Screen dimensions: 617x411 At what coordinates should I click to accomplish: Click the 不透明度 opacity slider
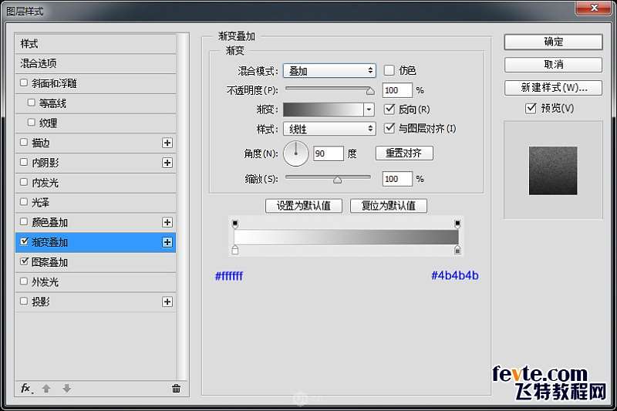click(x=328, y=90)
